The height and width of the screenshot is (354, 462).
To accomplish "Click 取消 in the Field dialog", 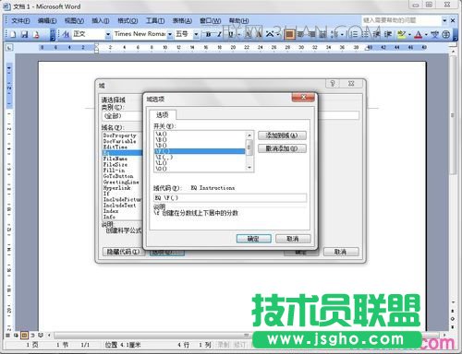I will pos(341,252).
